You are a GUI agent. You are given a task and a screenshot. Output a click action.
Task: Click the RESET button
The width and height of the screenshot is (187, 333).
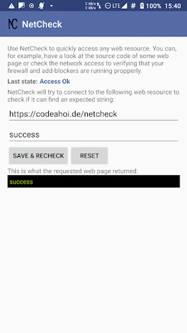point(89,156)
